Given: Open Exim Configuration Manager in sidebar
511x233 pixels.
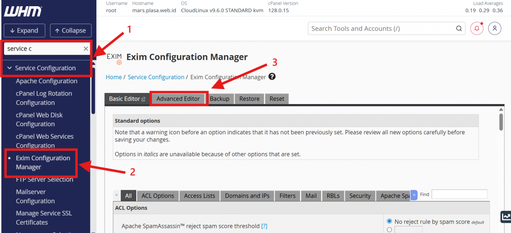Looking at the screenshot, I should coord(43,162).
